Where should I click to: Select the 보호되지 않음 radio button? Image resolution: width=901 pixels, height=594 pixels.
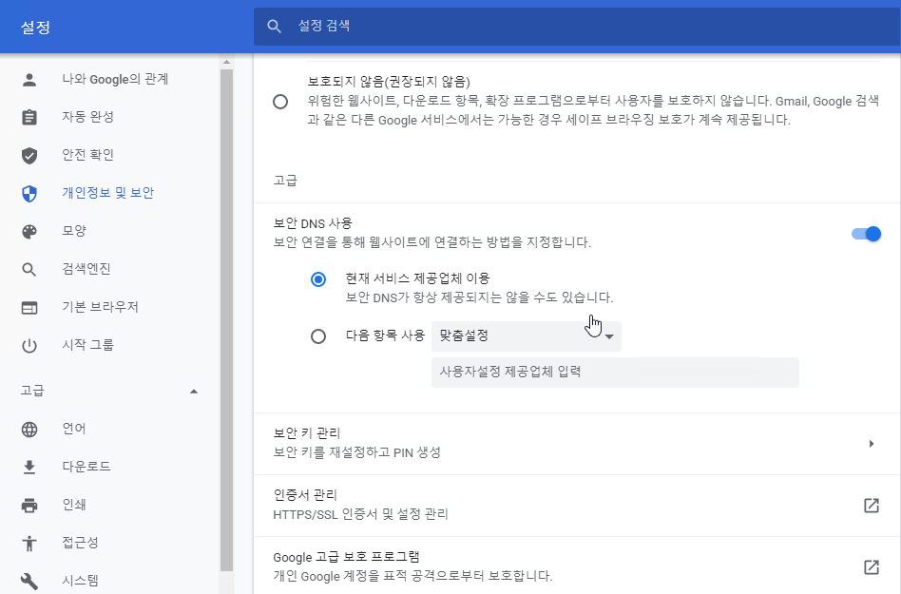280,102
